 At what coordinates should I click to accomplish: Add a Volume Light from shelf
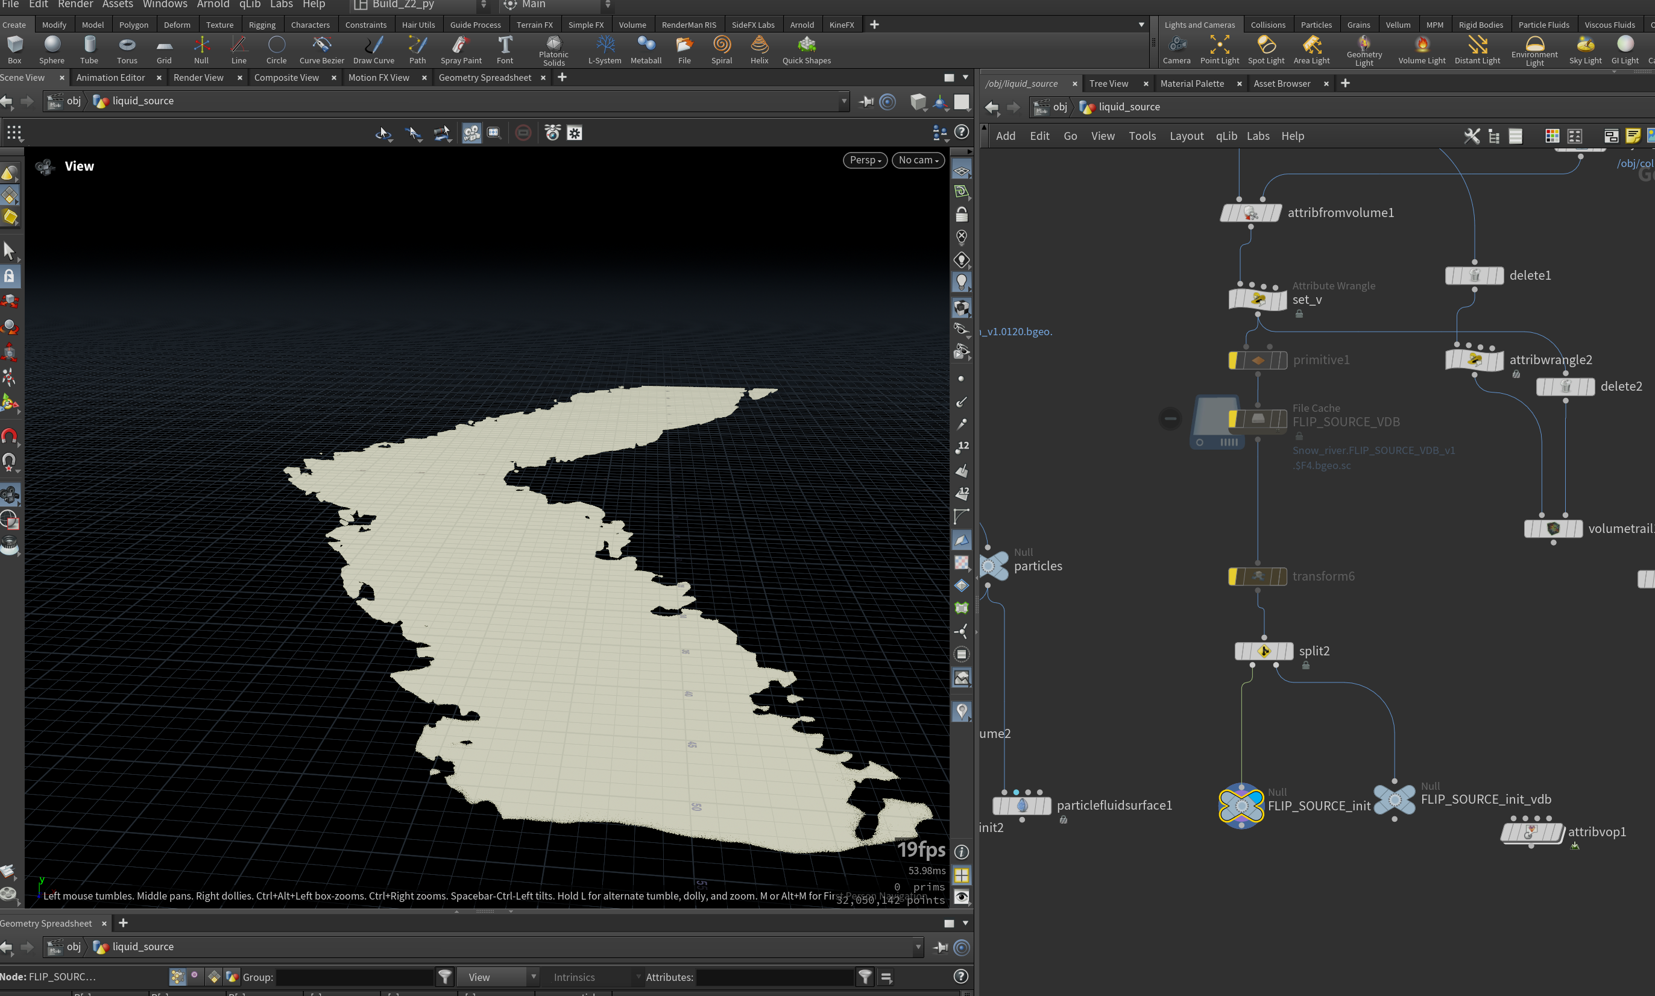[x=1422, y=50]
